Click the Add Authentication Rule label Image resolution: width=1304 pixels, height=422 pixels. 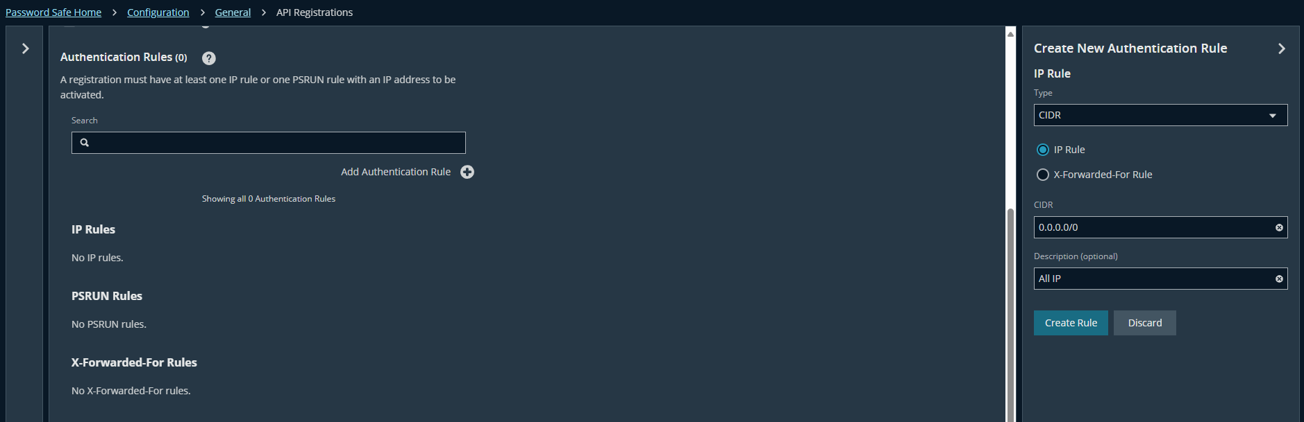click(395, 172)
